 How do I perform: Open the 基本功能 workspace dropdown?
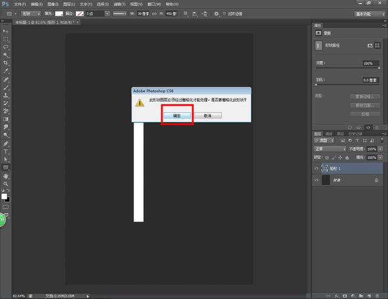point(369,13)
